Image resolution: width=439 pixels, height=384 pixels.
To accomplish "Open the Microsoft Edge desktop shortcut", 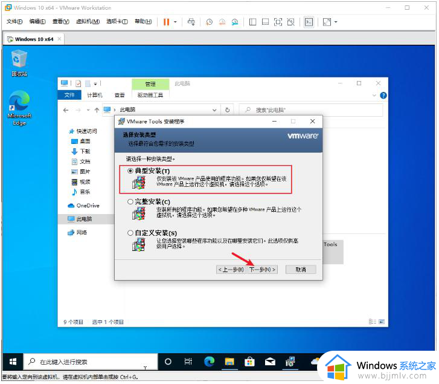I will pos(19,108).
